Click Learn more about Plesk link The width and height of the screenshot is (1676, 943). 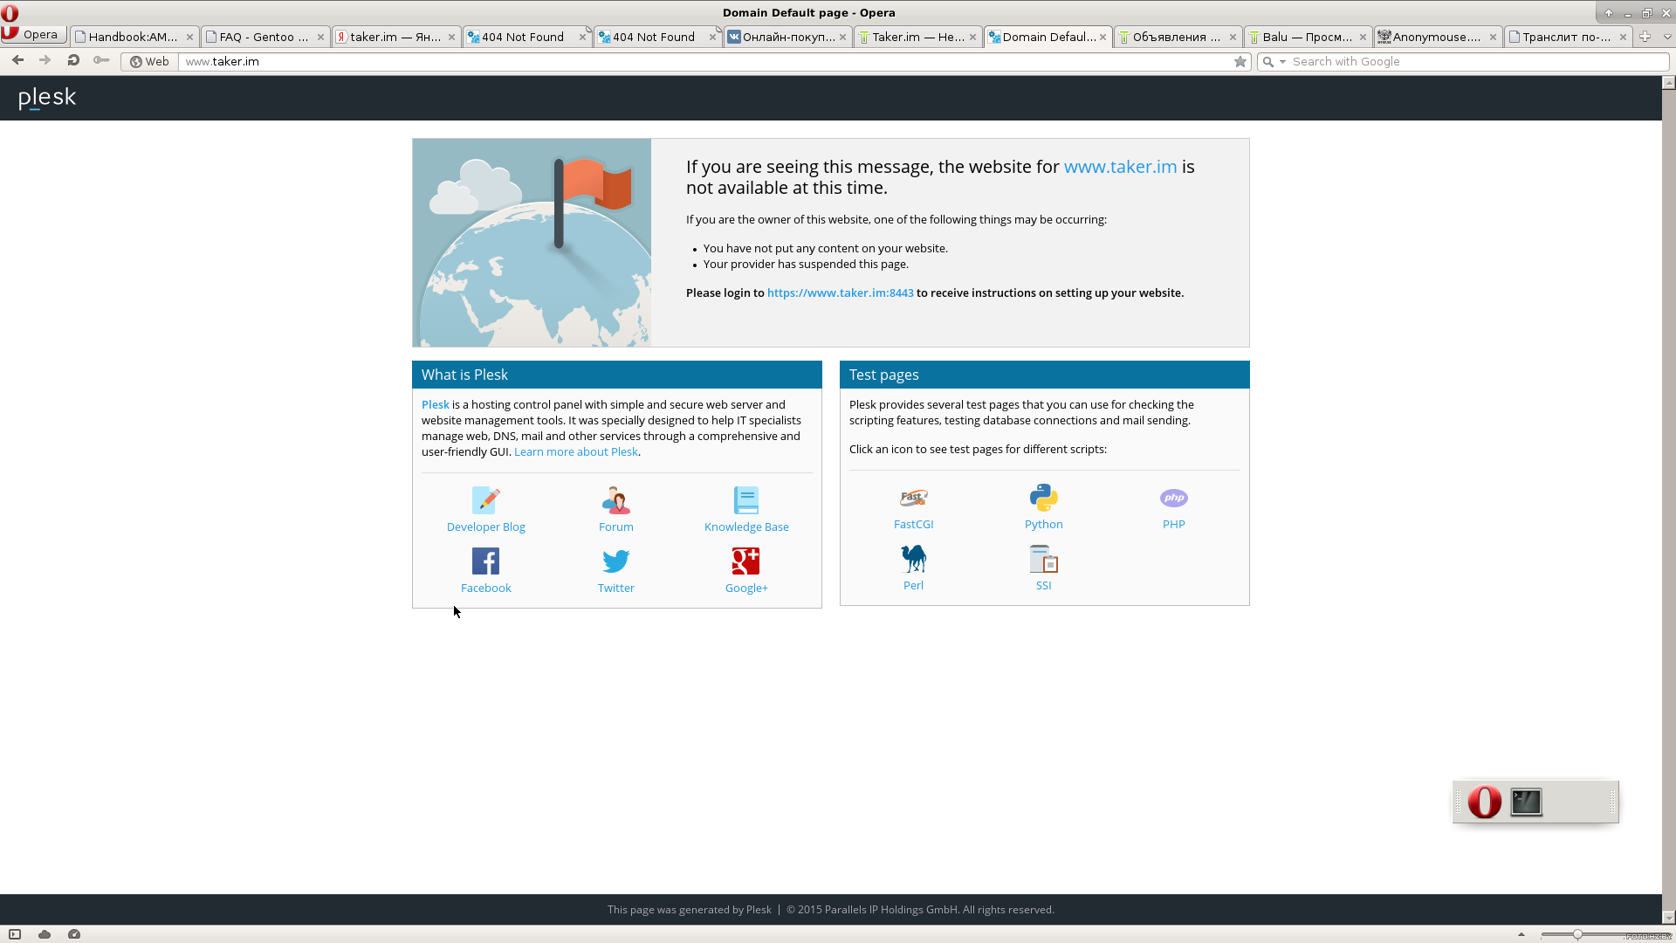pos(575,451)
